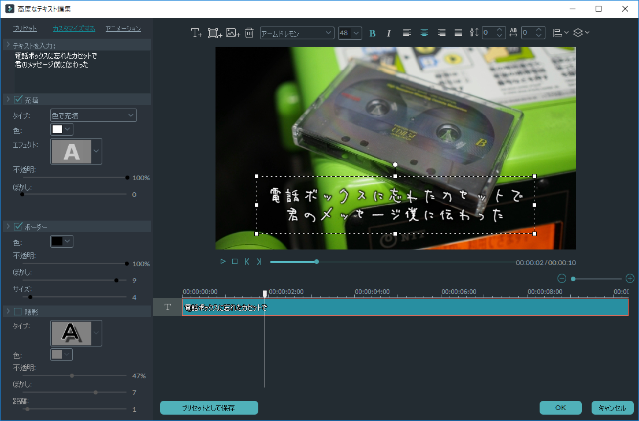Click the border ぼかし blur slider

pos(75,280)
